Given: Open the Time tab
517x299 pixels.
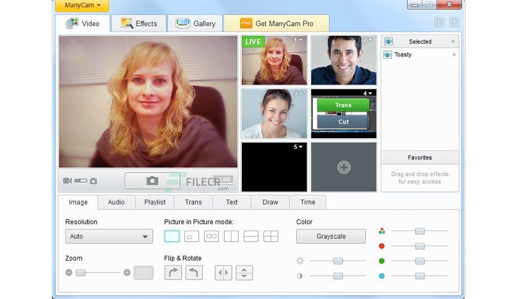Looking at the screenshot, I should (307, 202).
